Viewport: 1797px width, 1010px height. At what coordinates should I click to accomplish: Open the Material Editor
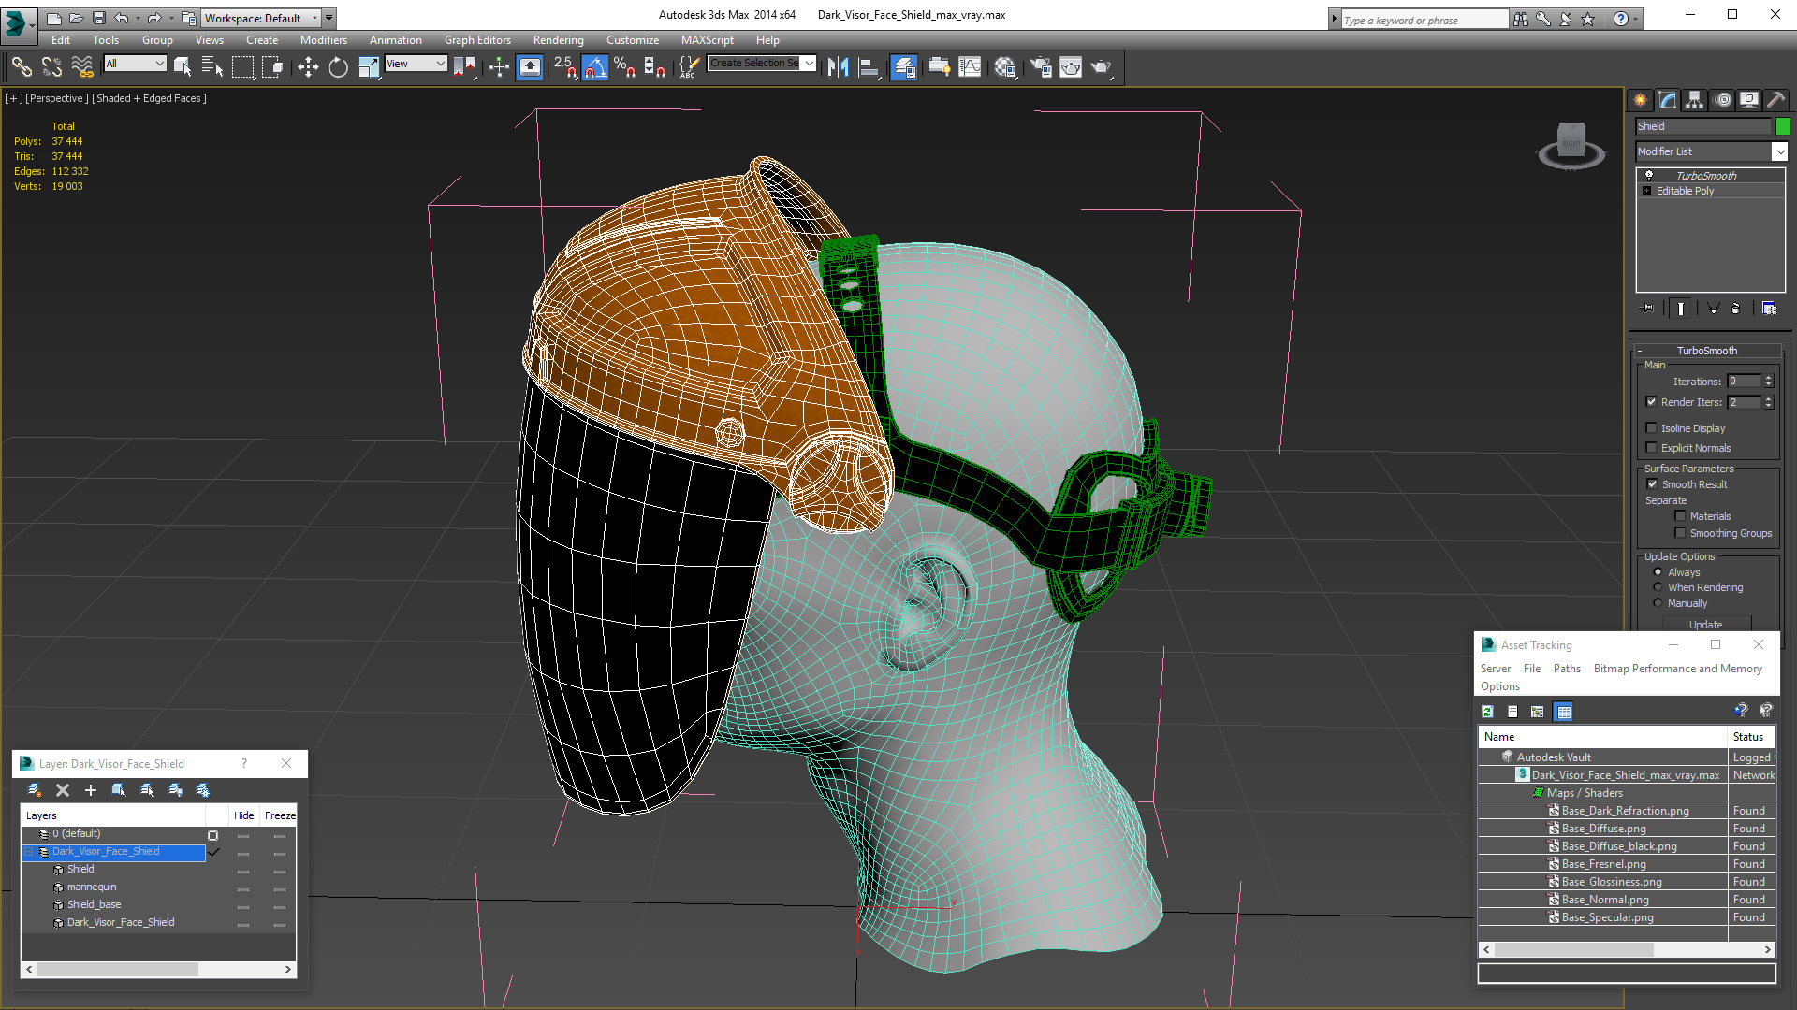[1005, 66]
